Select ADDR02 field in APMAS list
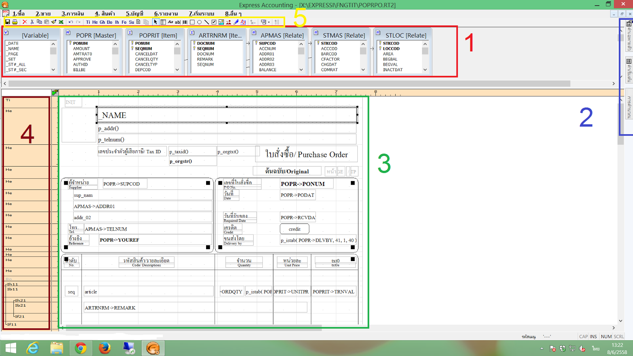 pos(266,59)
